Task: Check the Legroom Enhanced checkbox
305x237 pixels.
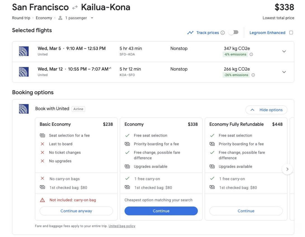Action: pyautogui.click(x=291, y=32)
